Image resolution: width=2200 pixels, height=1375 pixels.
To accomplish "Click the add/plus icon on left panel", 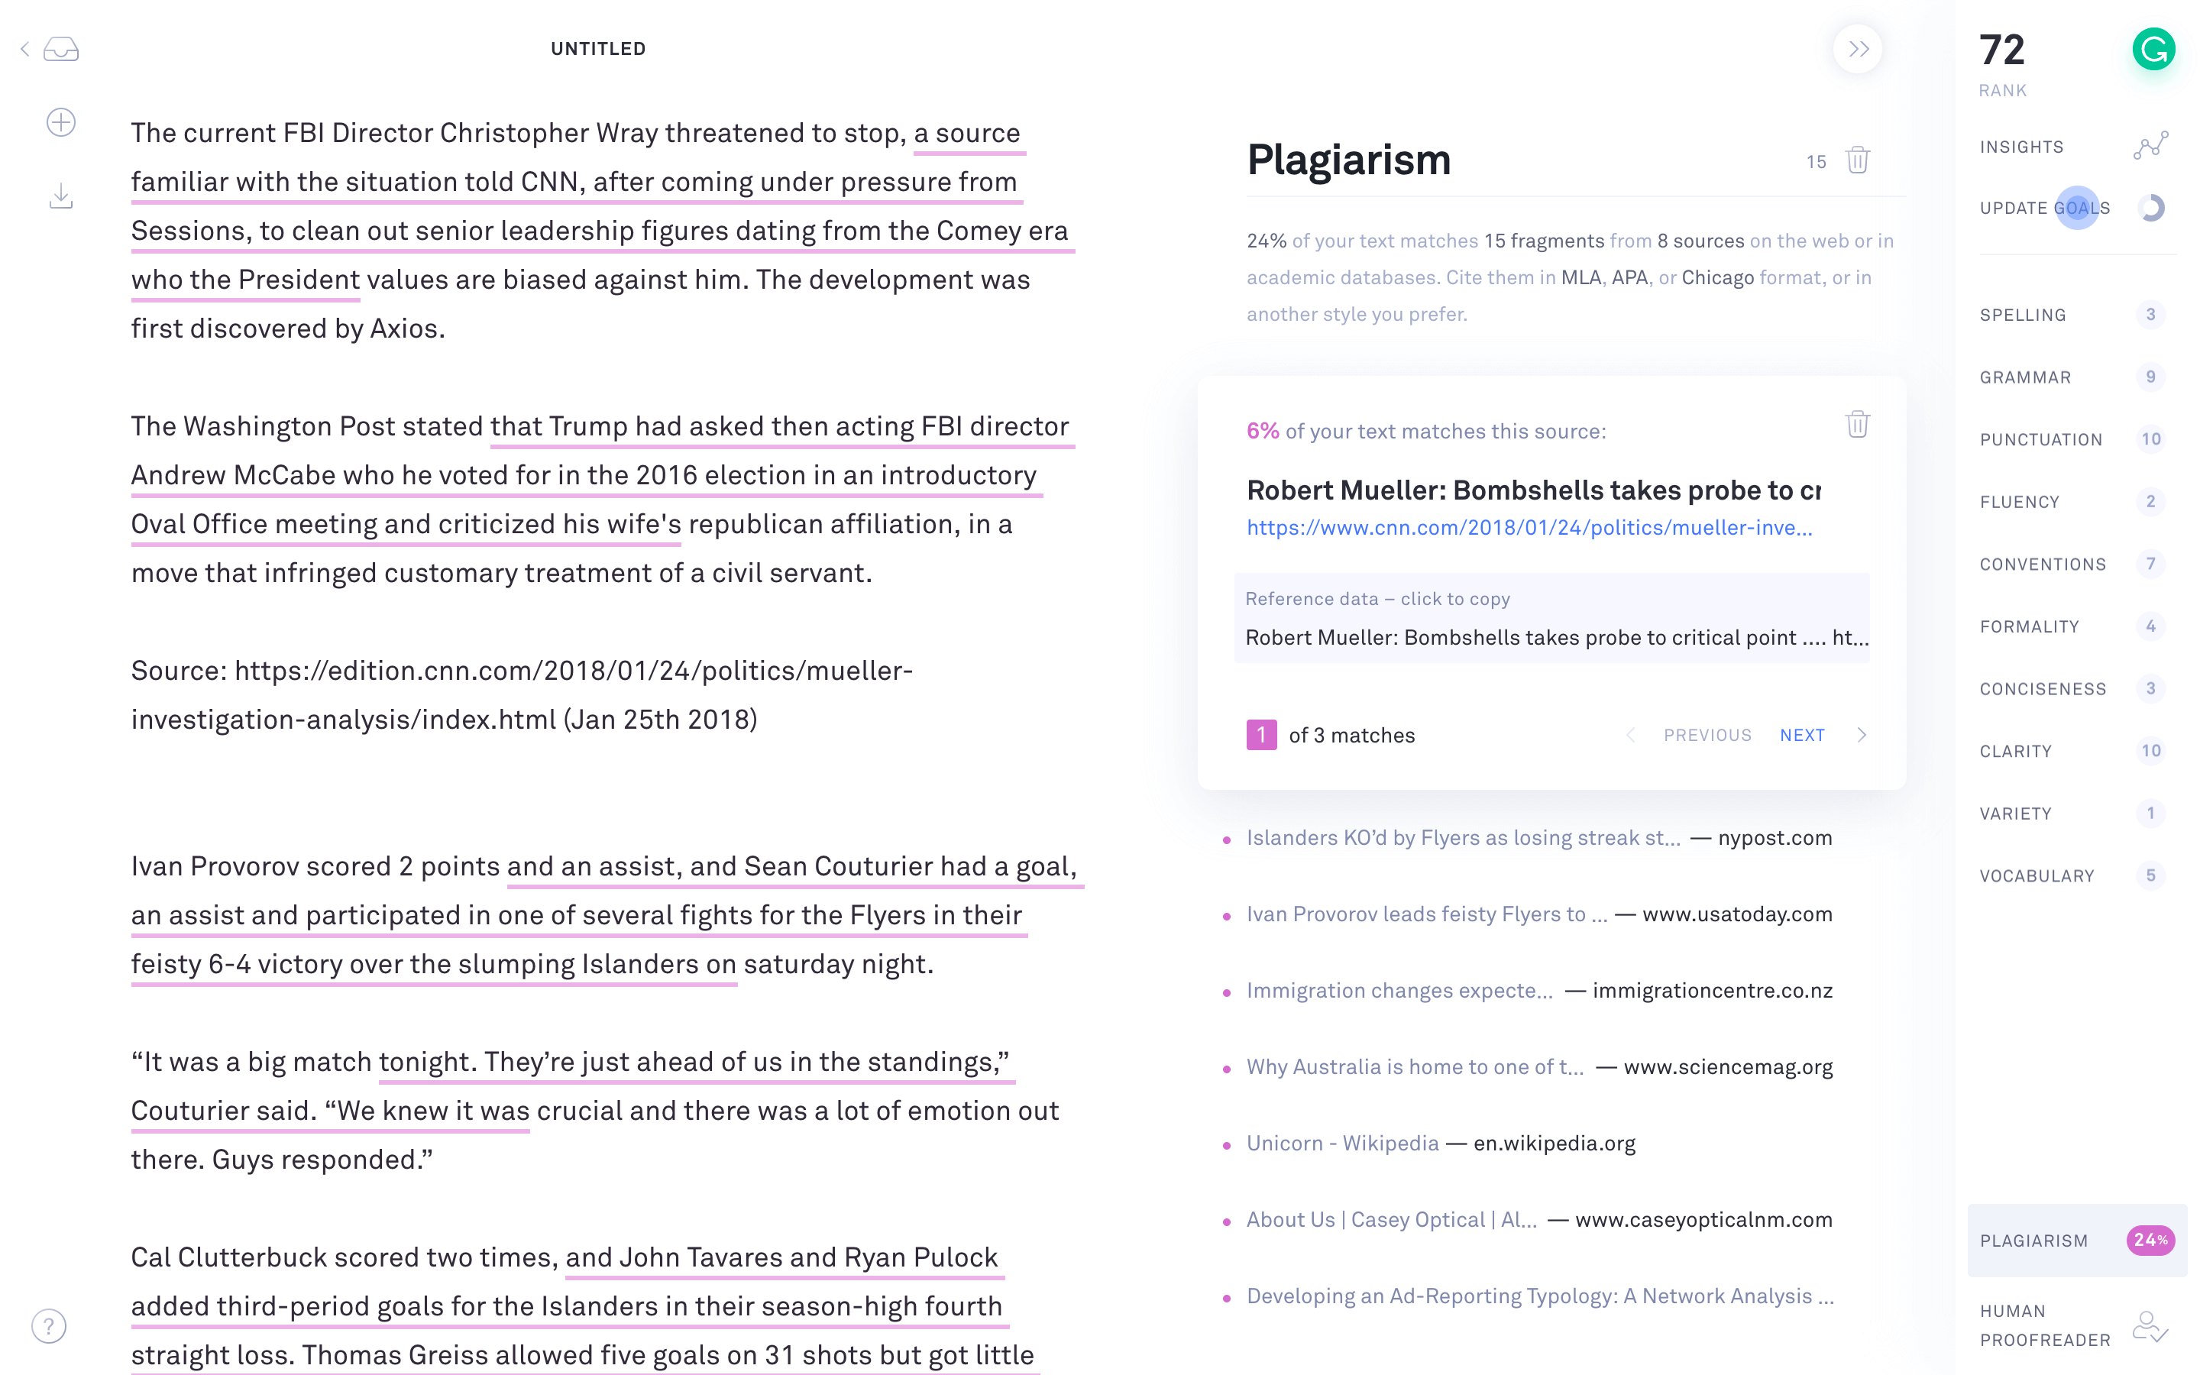I will [x=60, y=122].
